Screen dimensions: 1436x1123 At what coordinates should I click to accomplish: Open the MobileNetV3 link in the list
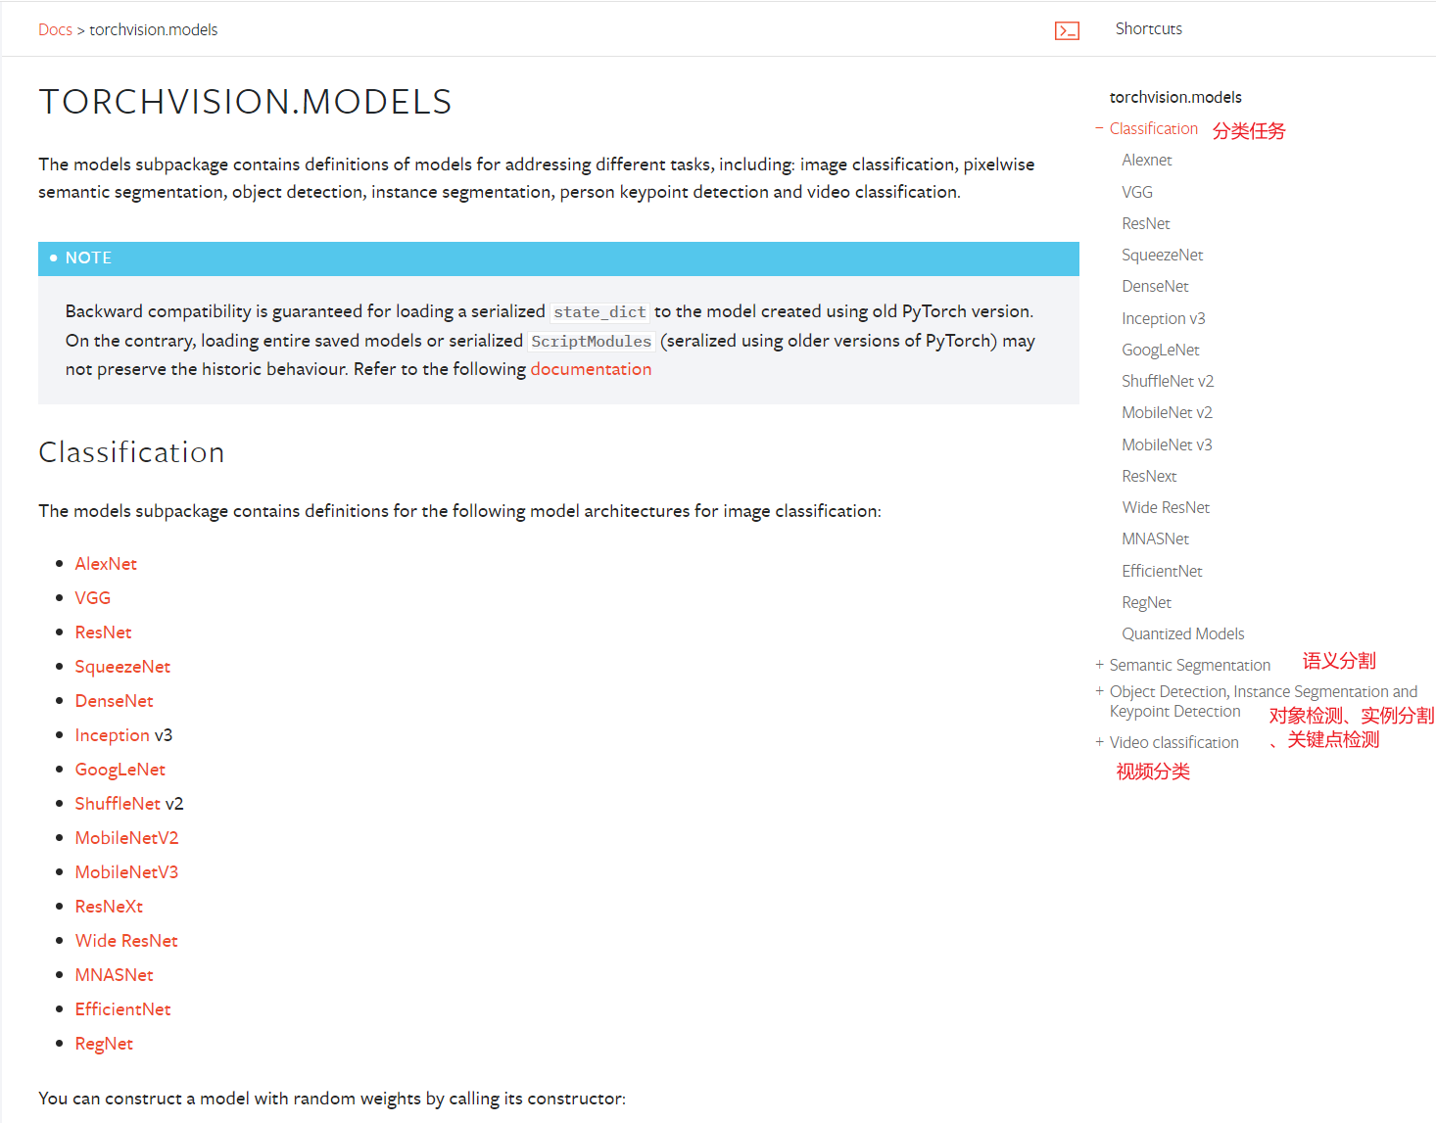pyautogui.click(x=126, y=872)
